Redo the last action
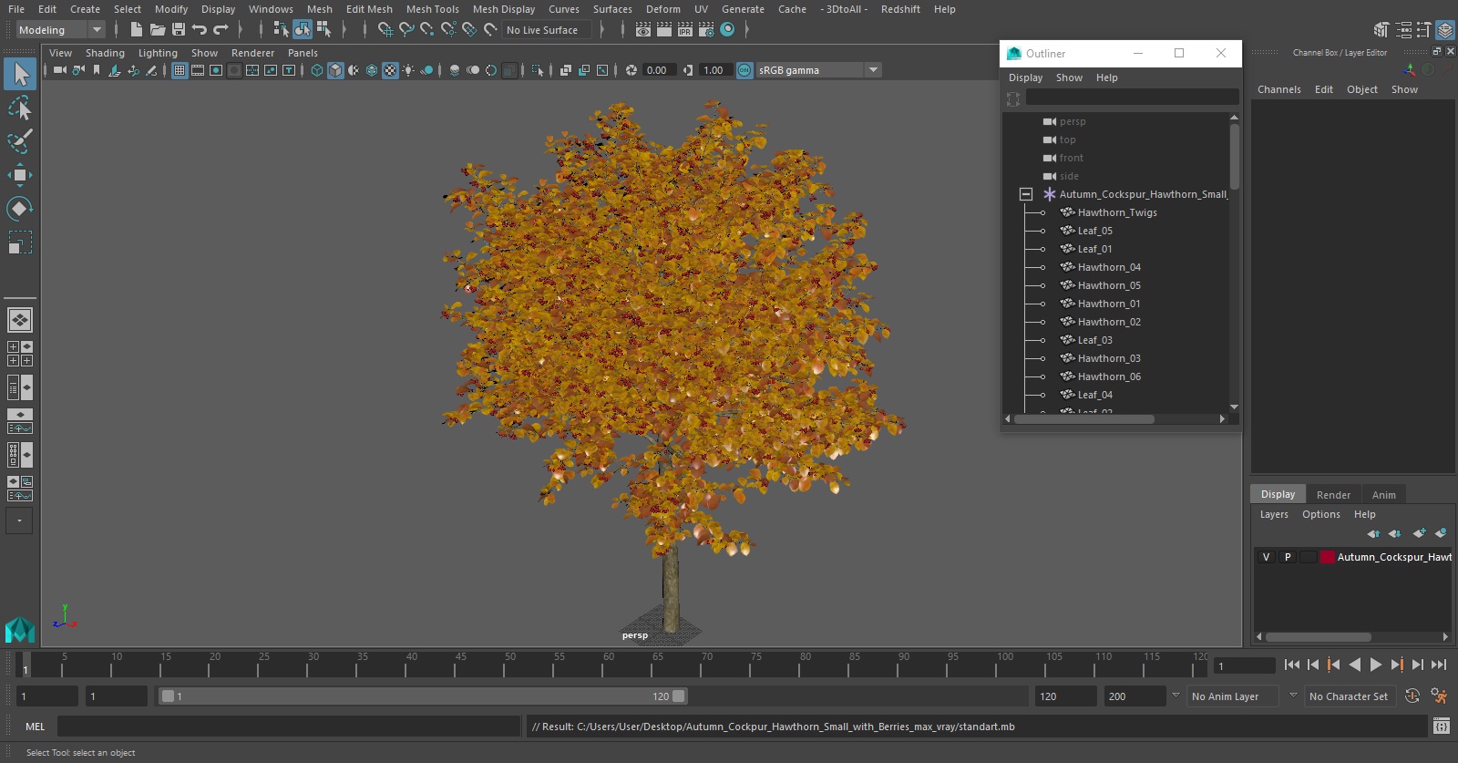 click(221, 29)
